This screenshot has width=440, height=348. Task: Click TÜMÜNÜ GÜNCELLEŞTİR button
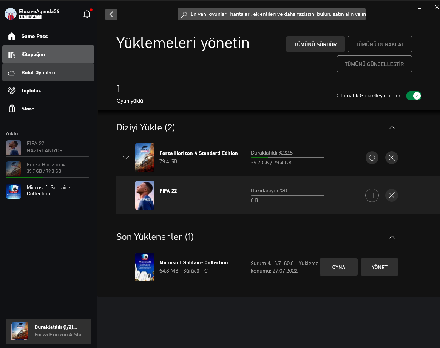pyautogui.click(x=374, y=64)
